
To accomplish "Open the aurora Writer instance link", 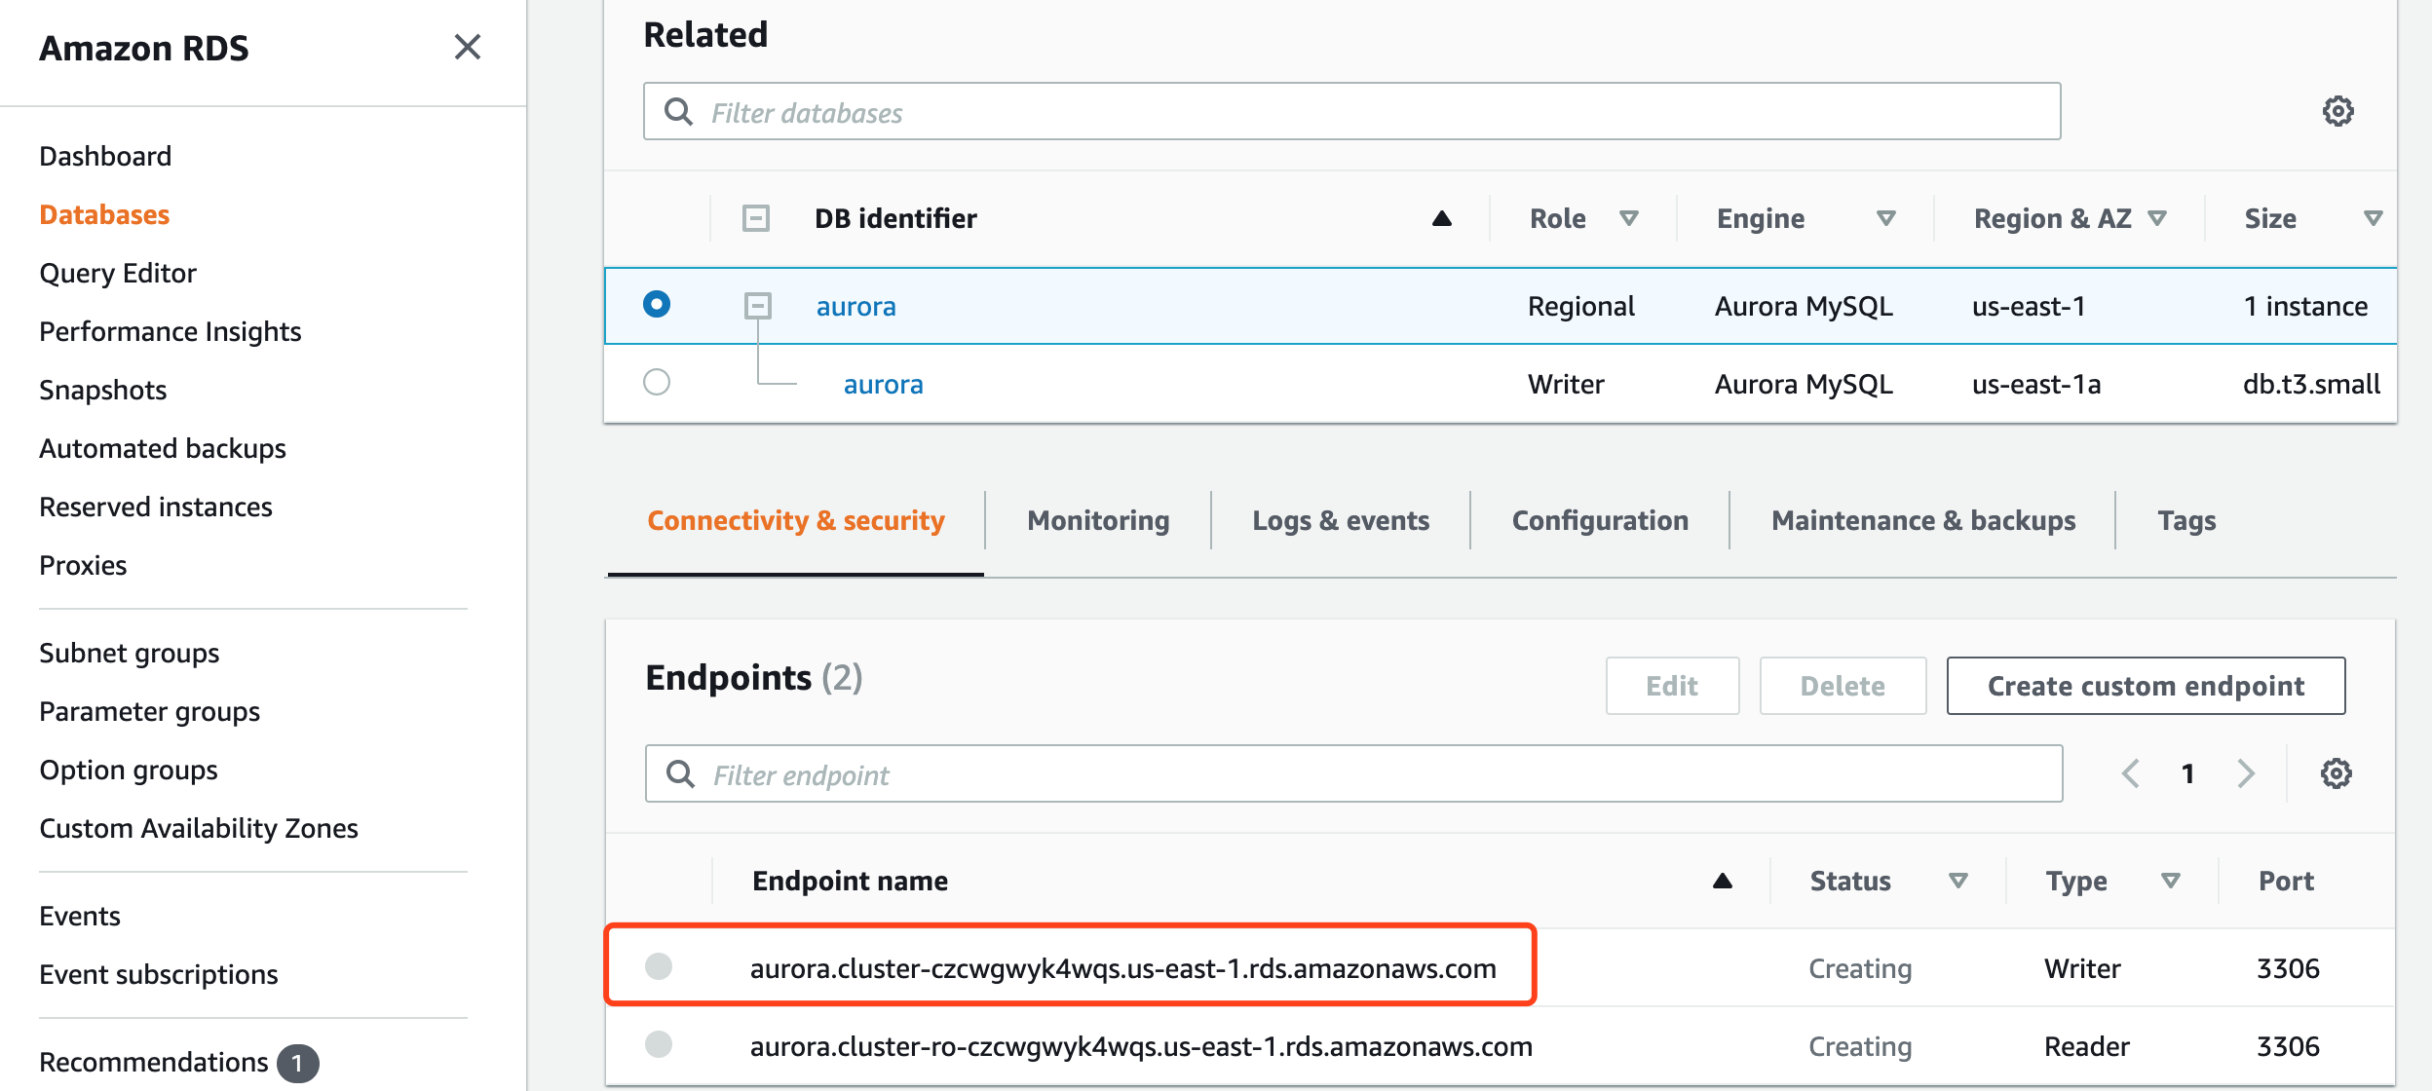I will point(883,384).
